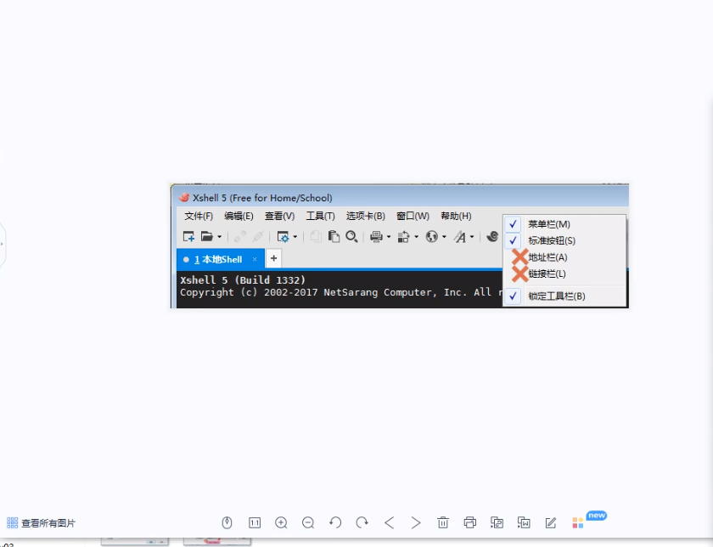Toggle the checked 菜单栏(M) option
This screenshot has height=547, width=713.
[564, 224]
